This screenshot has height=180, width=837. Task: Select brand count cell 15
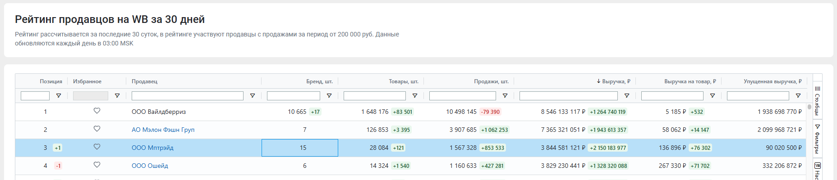tap(300, 148)
